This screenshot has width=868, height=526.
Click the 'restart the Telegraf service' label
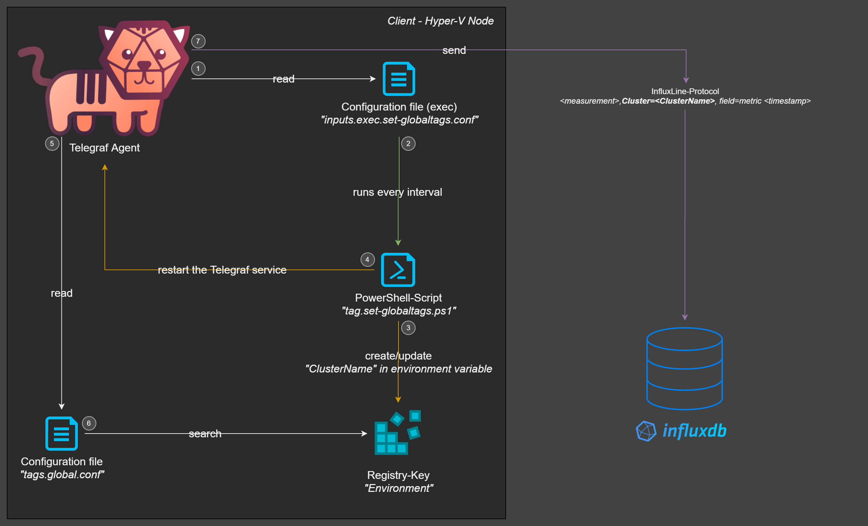tap(222, 270)
